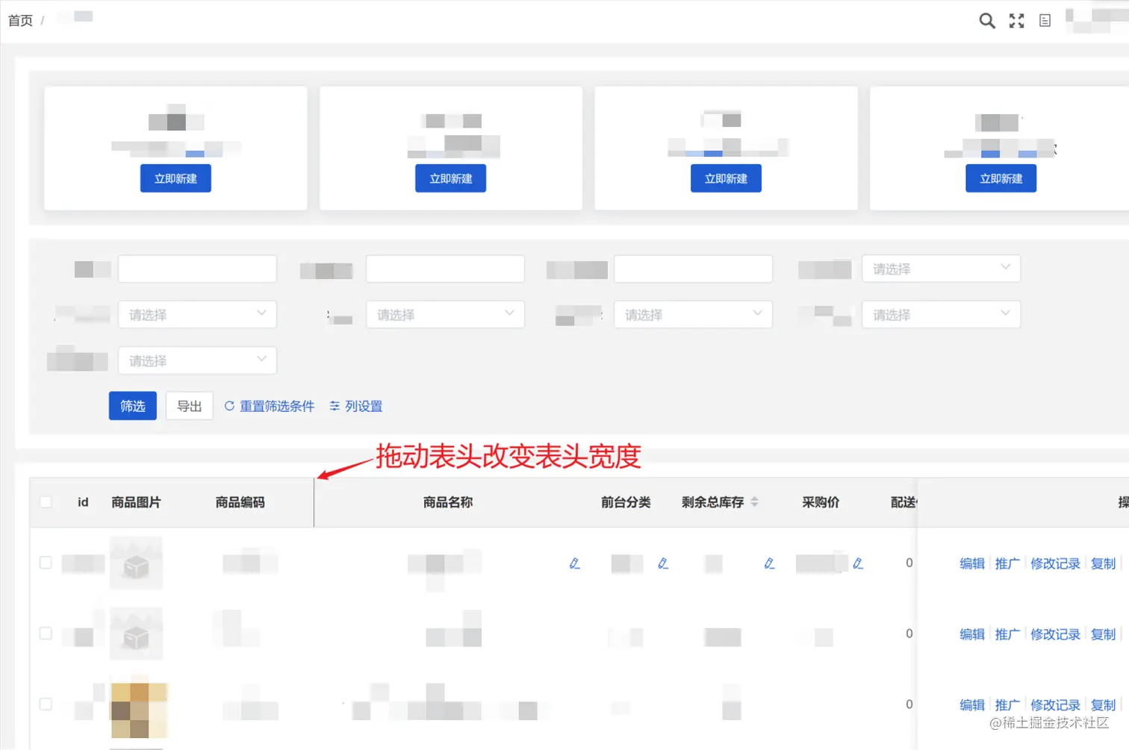Screen dimensions: 1129x750
Task: Check the checkbox of the first product row
Action: pos(45,563)
